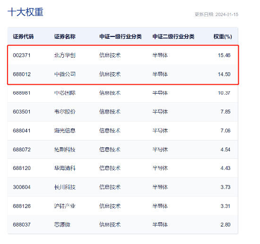Click the 证券名称 column header

tap(65, 36)
